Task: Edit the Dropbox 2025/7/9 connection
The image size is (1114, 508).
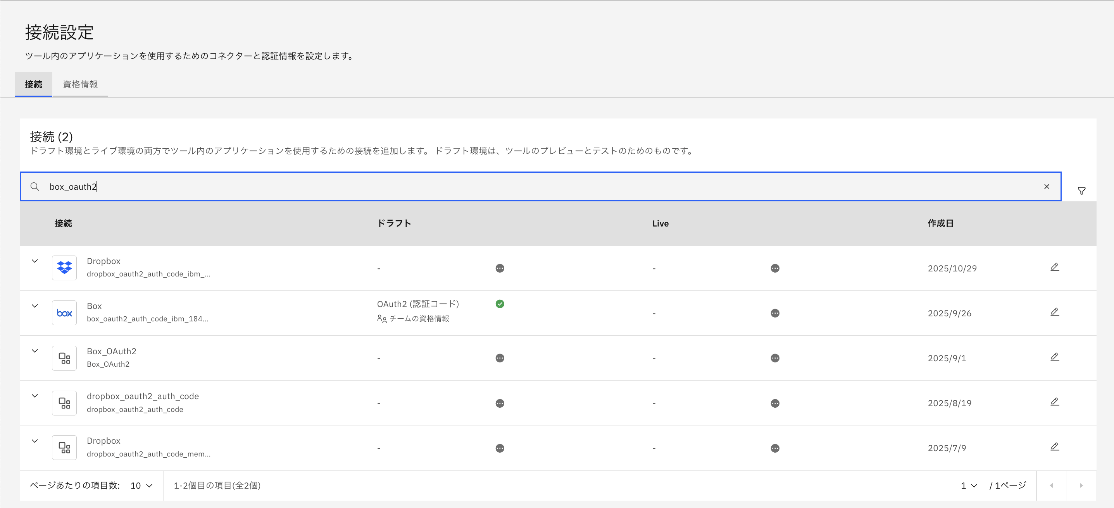Action: point(1054,447)
